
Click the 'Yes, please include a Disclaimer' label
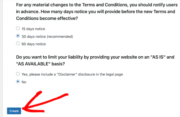[72, 74]
